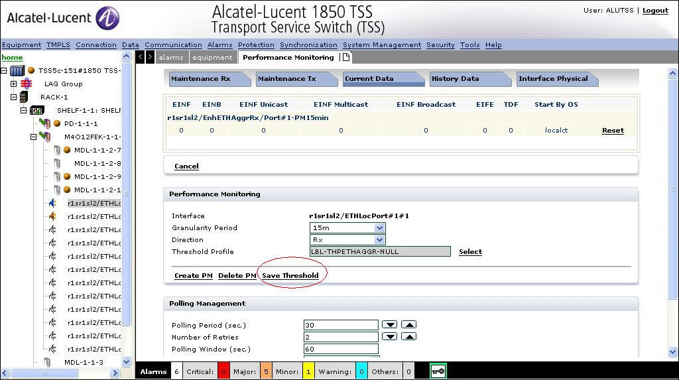Click the MDL-1-1-2-7 module icon
This screenshot has width=679, height=380.
pyautogui.click(x=57, y=151)
